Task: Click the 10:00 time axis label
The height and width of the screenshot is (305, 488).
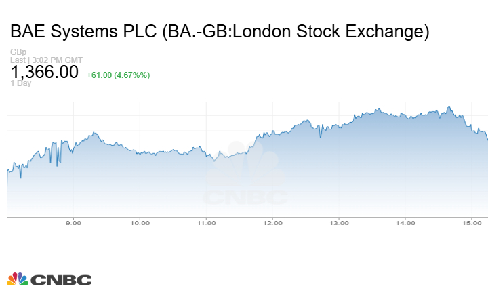Action: click(140, 222)
